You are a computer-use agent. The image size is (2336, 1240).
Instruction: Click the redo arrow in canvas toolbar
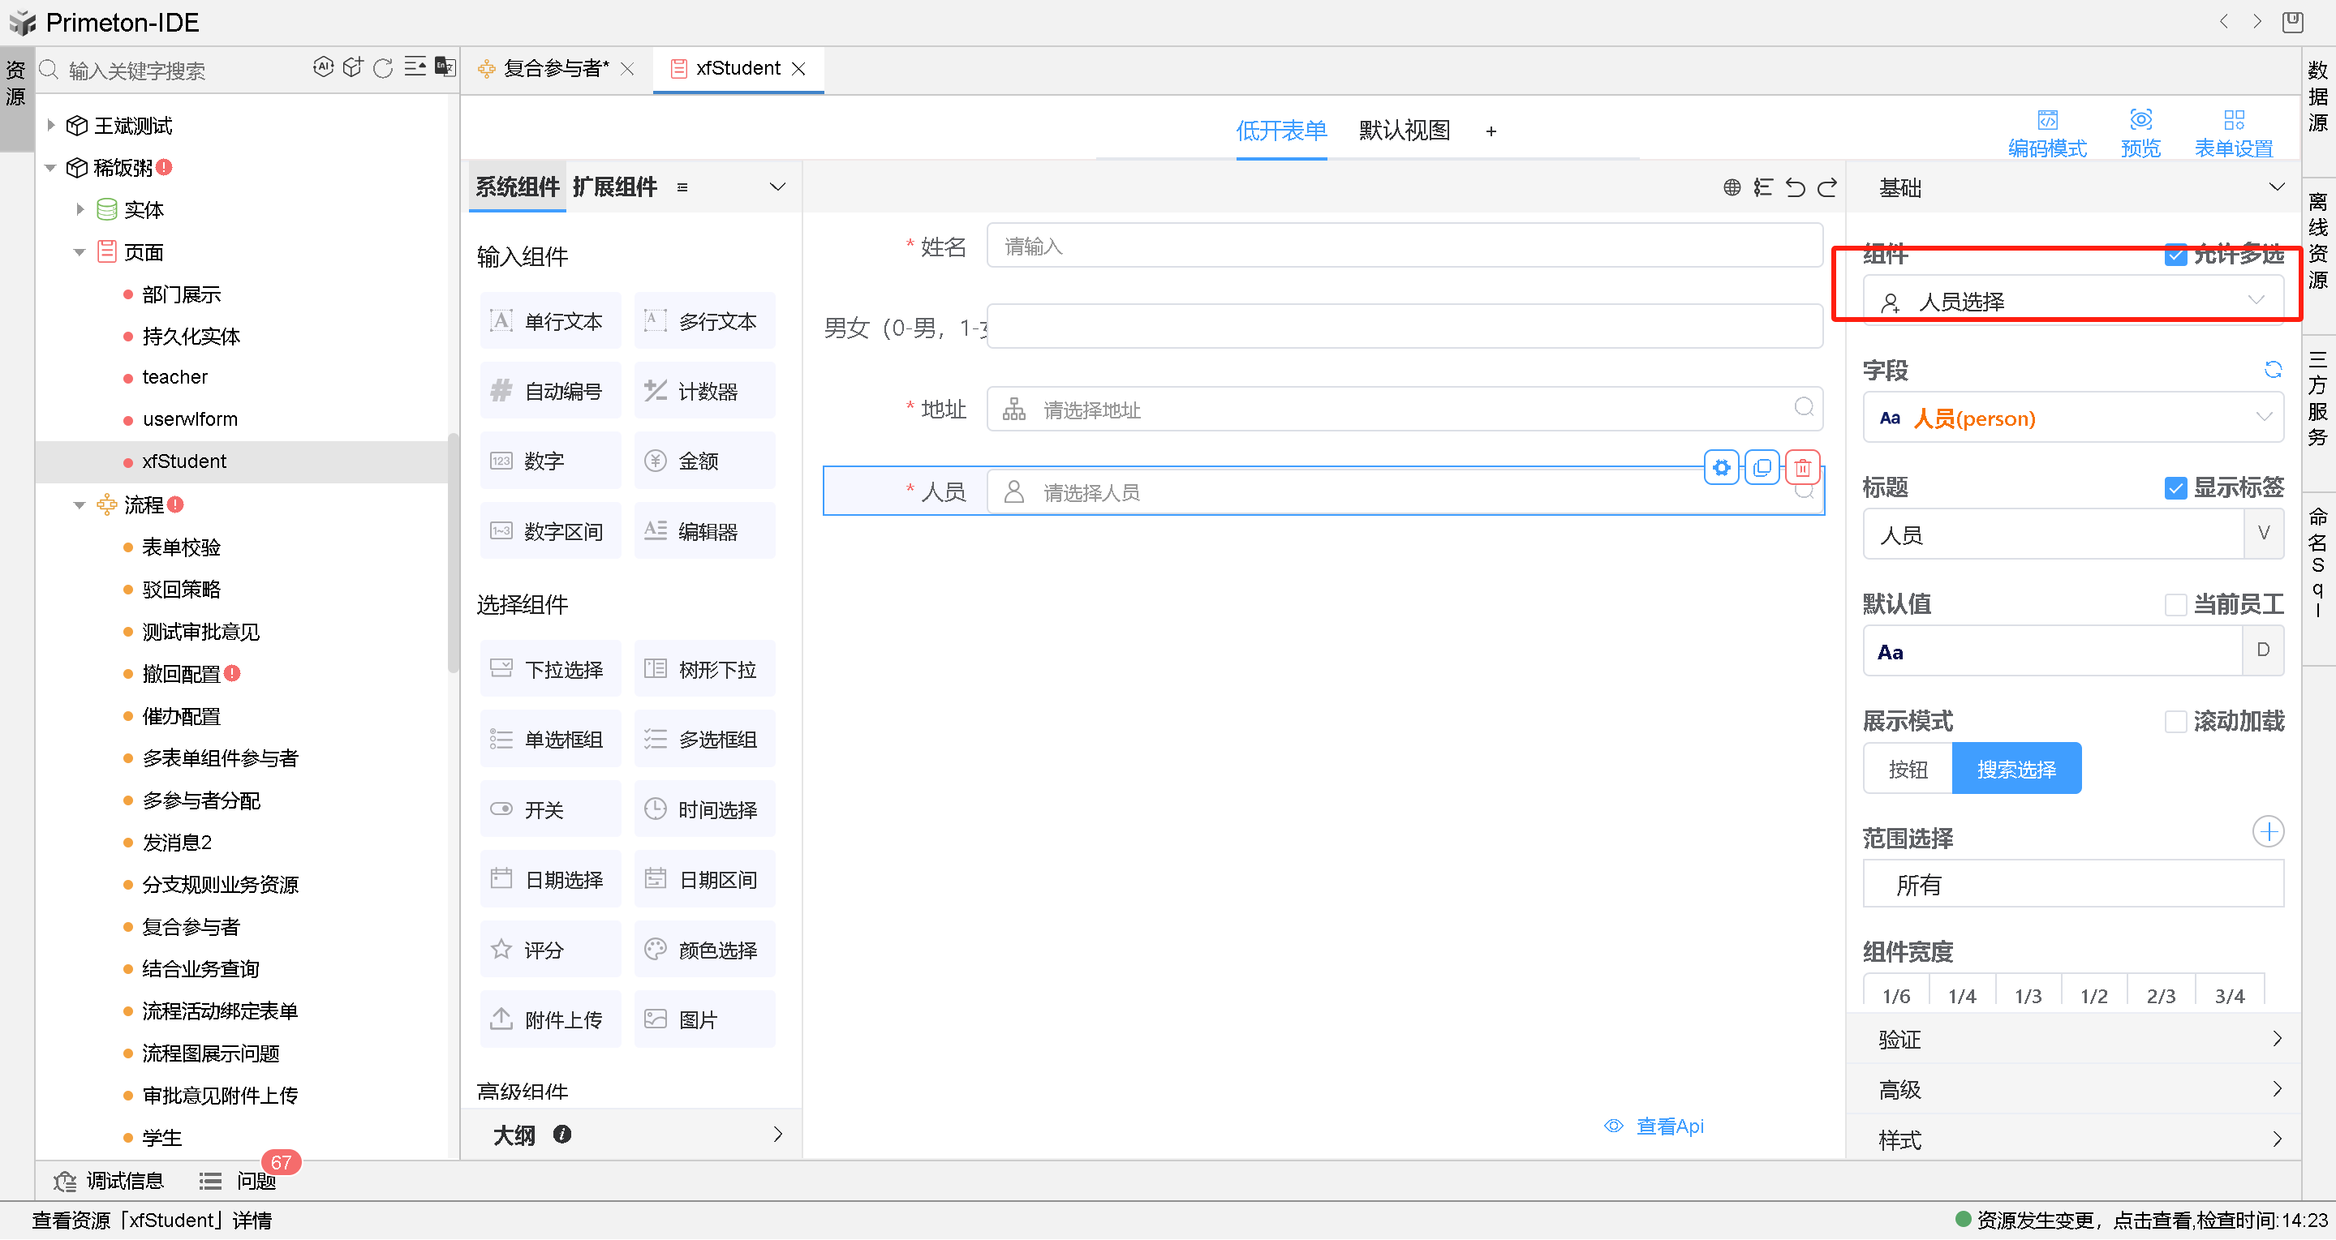tap(1827, 187)
